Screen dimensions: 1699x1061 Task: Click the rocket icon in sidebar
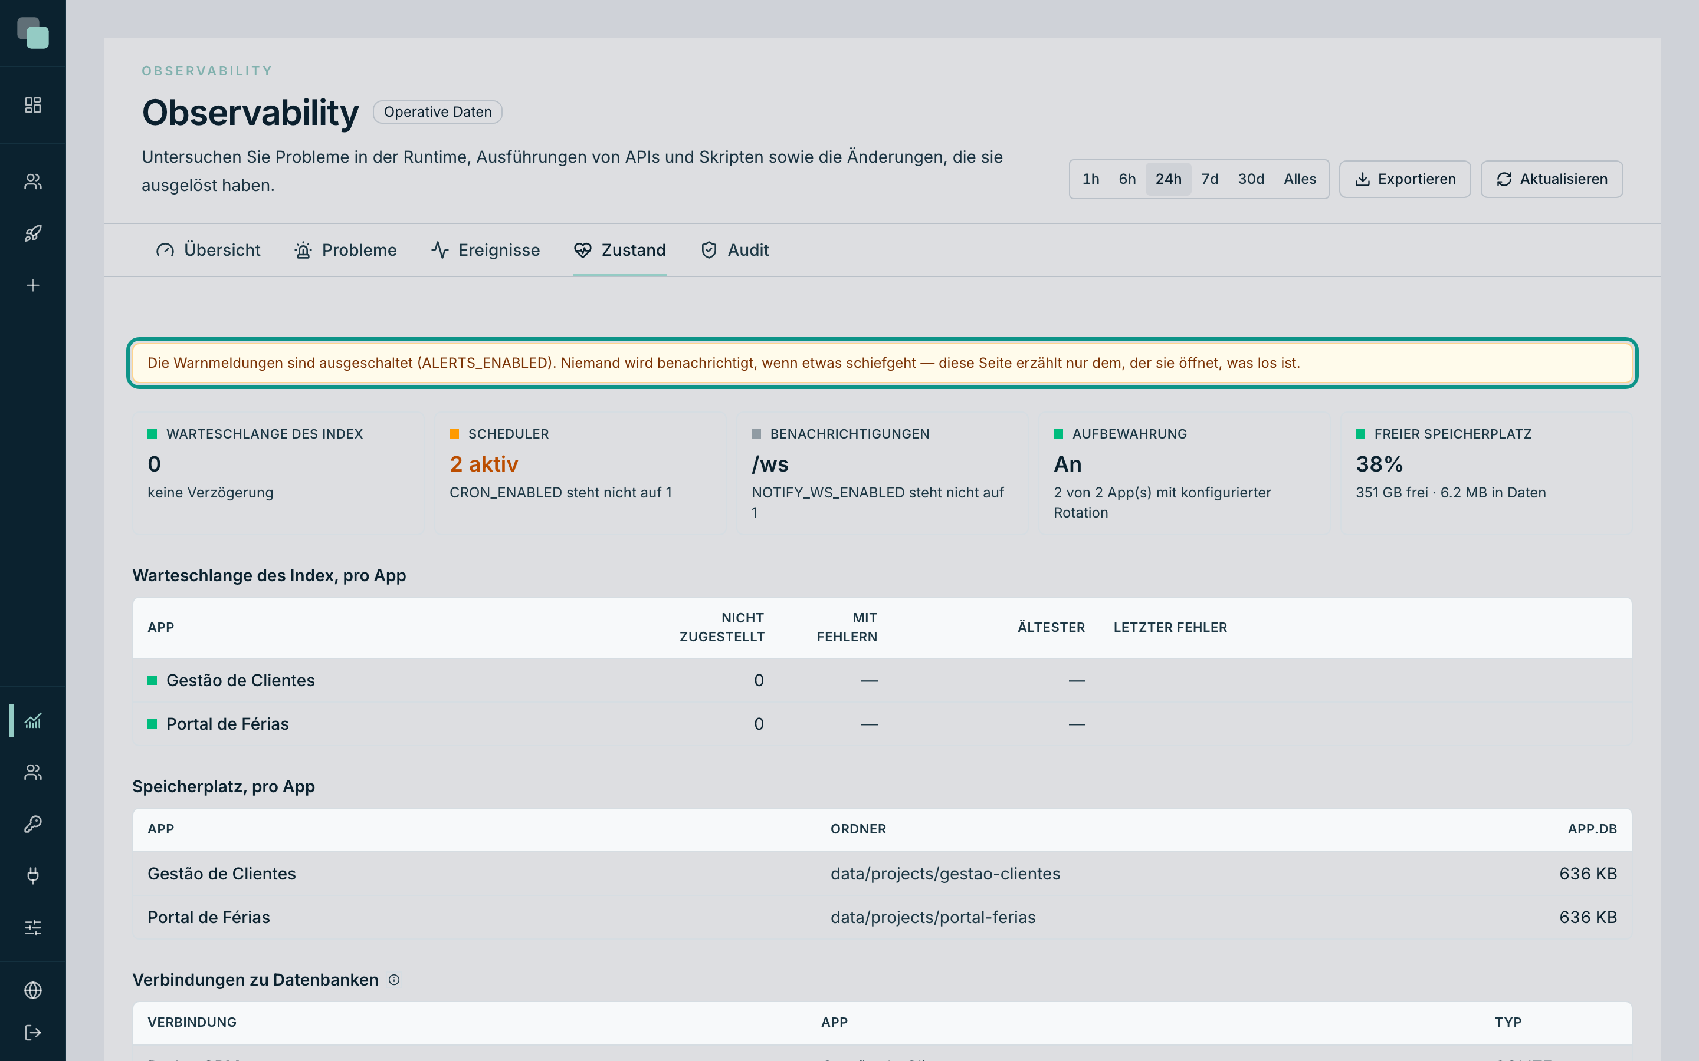click(33, 233)
